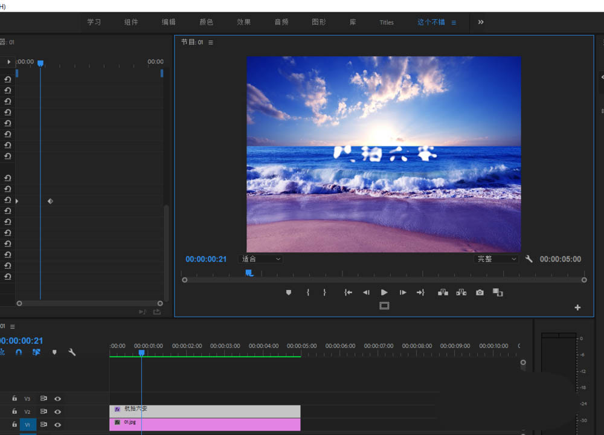
Task: Open the 节目: 01 panel menu
Action: [x=210, y=42]
